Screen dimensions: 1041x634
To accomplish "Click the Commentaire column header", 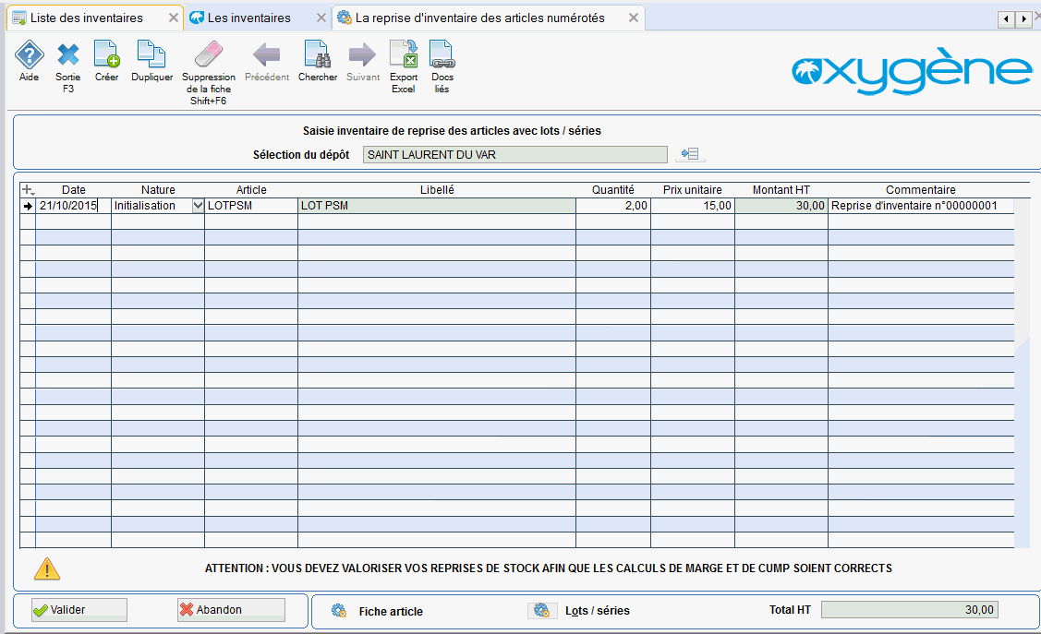I will coord(921,190).
